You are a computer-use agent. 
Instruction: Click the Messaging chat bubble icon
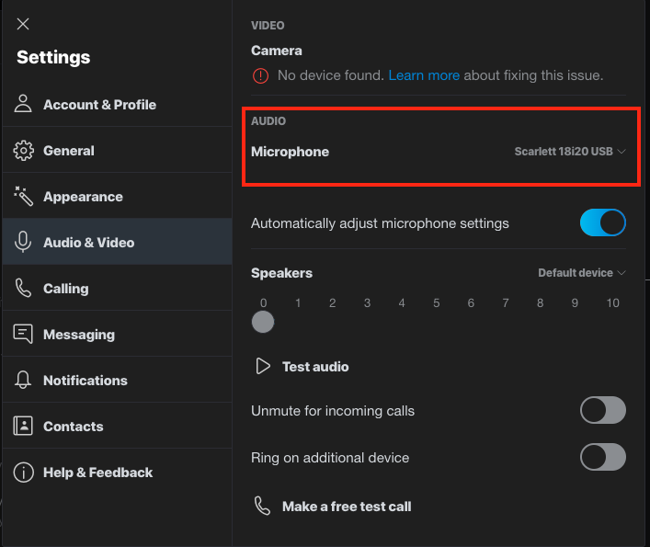23,334
